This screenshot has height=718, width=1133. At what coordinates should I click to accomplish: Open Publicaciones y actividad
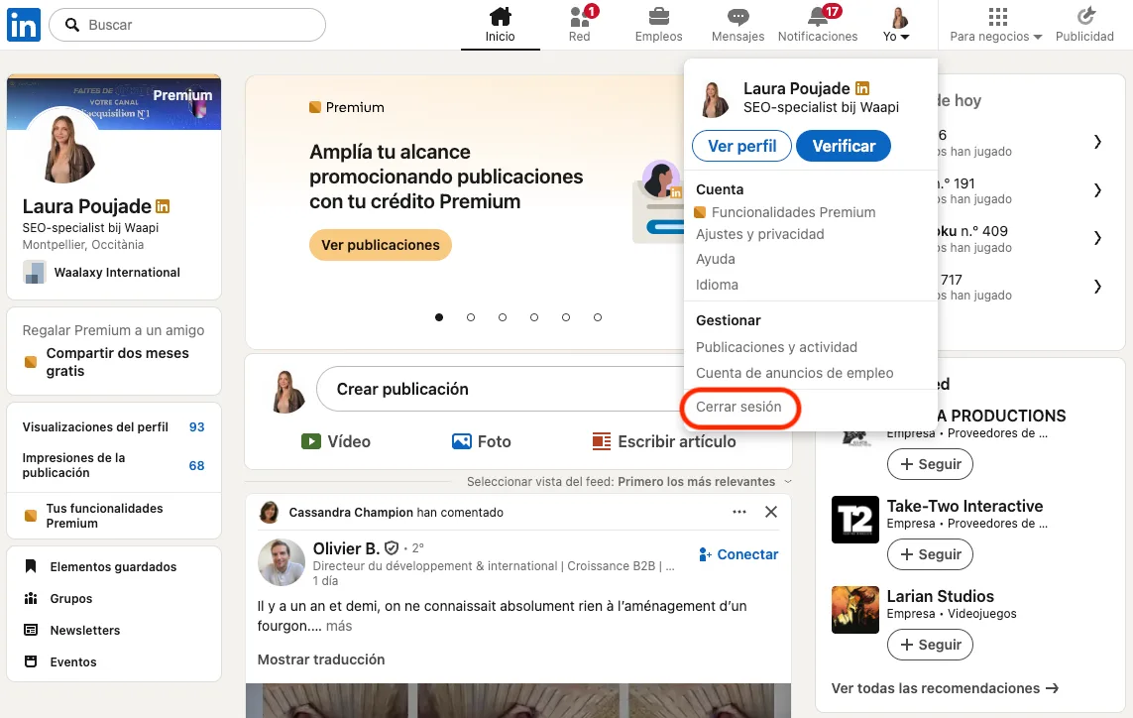777,347
